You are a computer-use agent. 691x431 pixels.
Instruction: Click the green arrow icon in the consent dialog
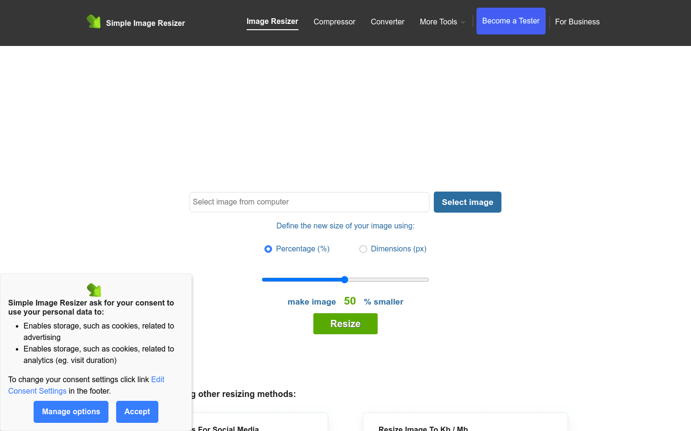click(x=94, y=290)
